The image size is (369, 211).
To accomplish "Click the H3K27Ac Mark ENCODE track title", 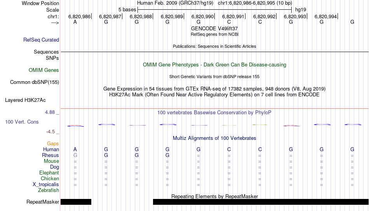I will tap(214, 95).
